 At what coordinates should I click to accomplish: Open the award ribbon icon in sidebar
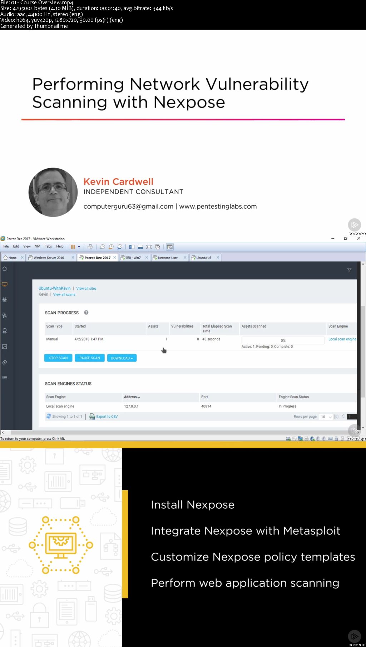click(x=5, y=331)
